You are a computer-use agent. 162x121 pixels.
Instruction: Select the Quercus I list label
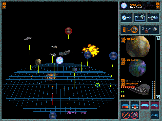coord(131,39)
